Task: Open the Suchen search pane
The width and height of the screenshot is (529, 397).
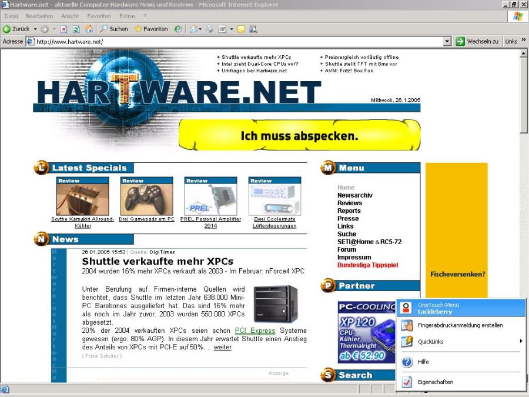Action: pos(114,29)
